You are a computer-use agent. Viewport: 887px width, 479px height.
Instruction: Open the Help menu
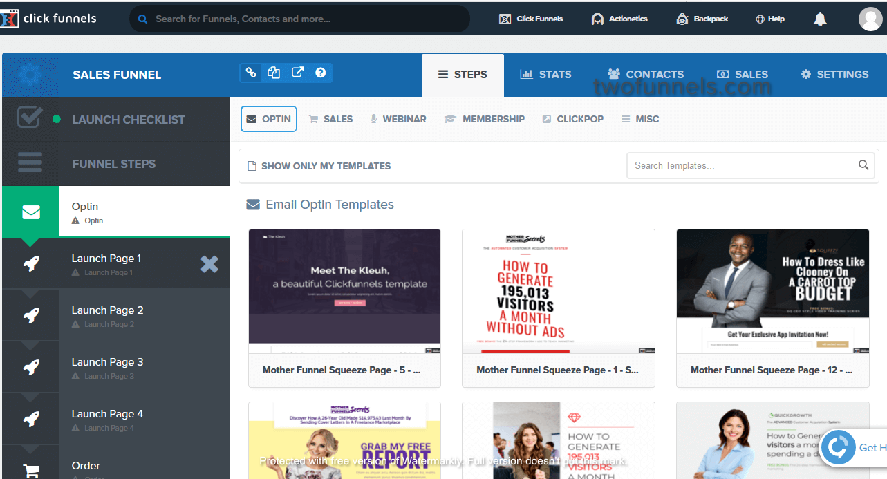769,19
